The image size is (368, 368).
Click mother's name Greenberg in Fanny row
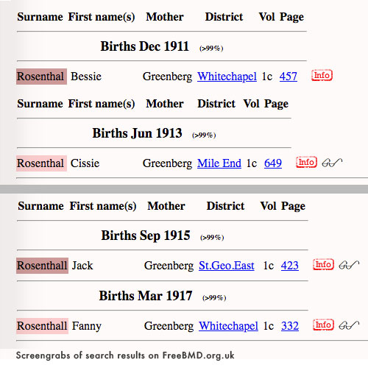point(169,326)
